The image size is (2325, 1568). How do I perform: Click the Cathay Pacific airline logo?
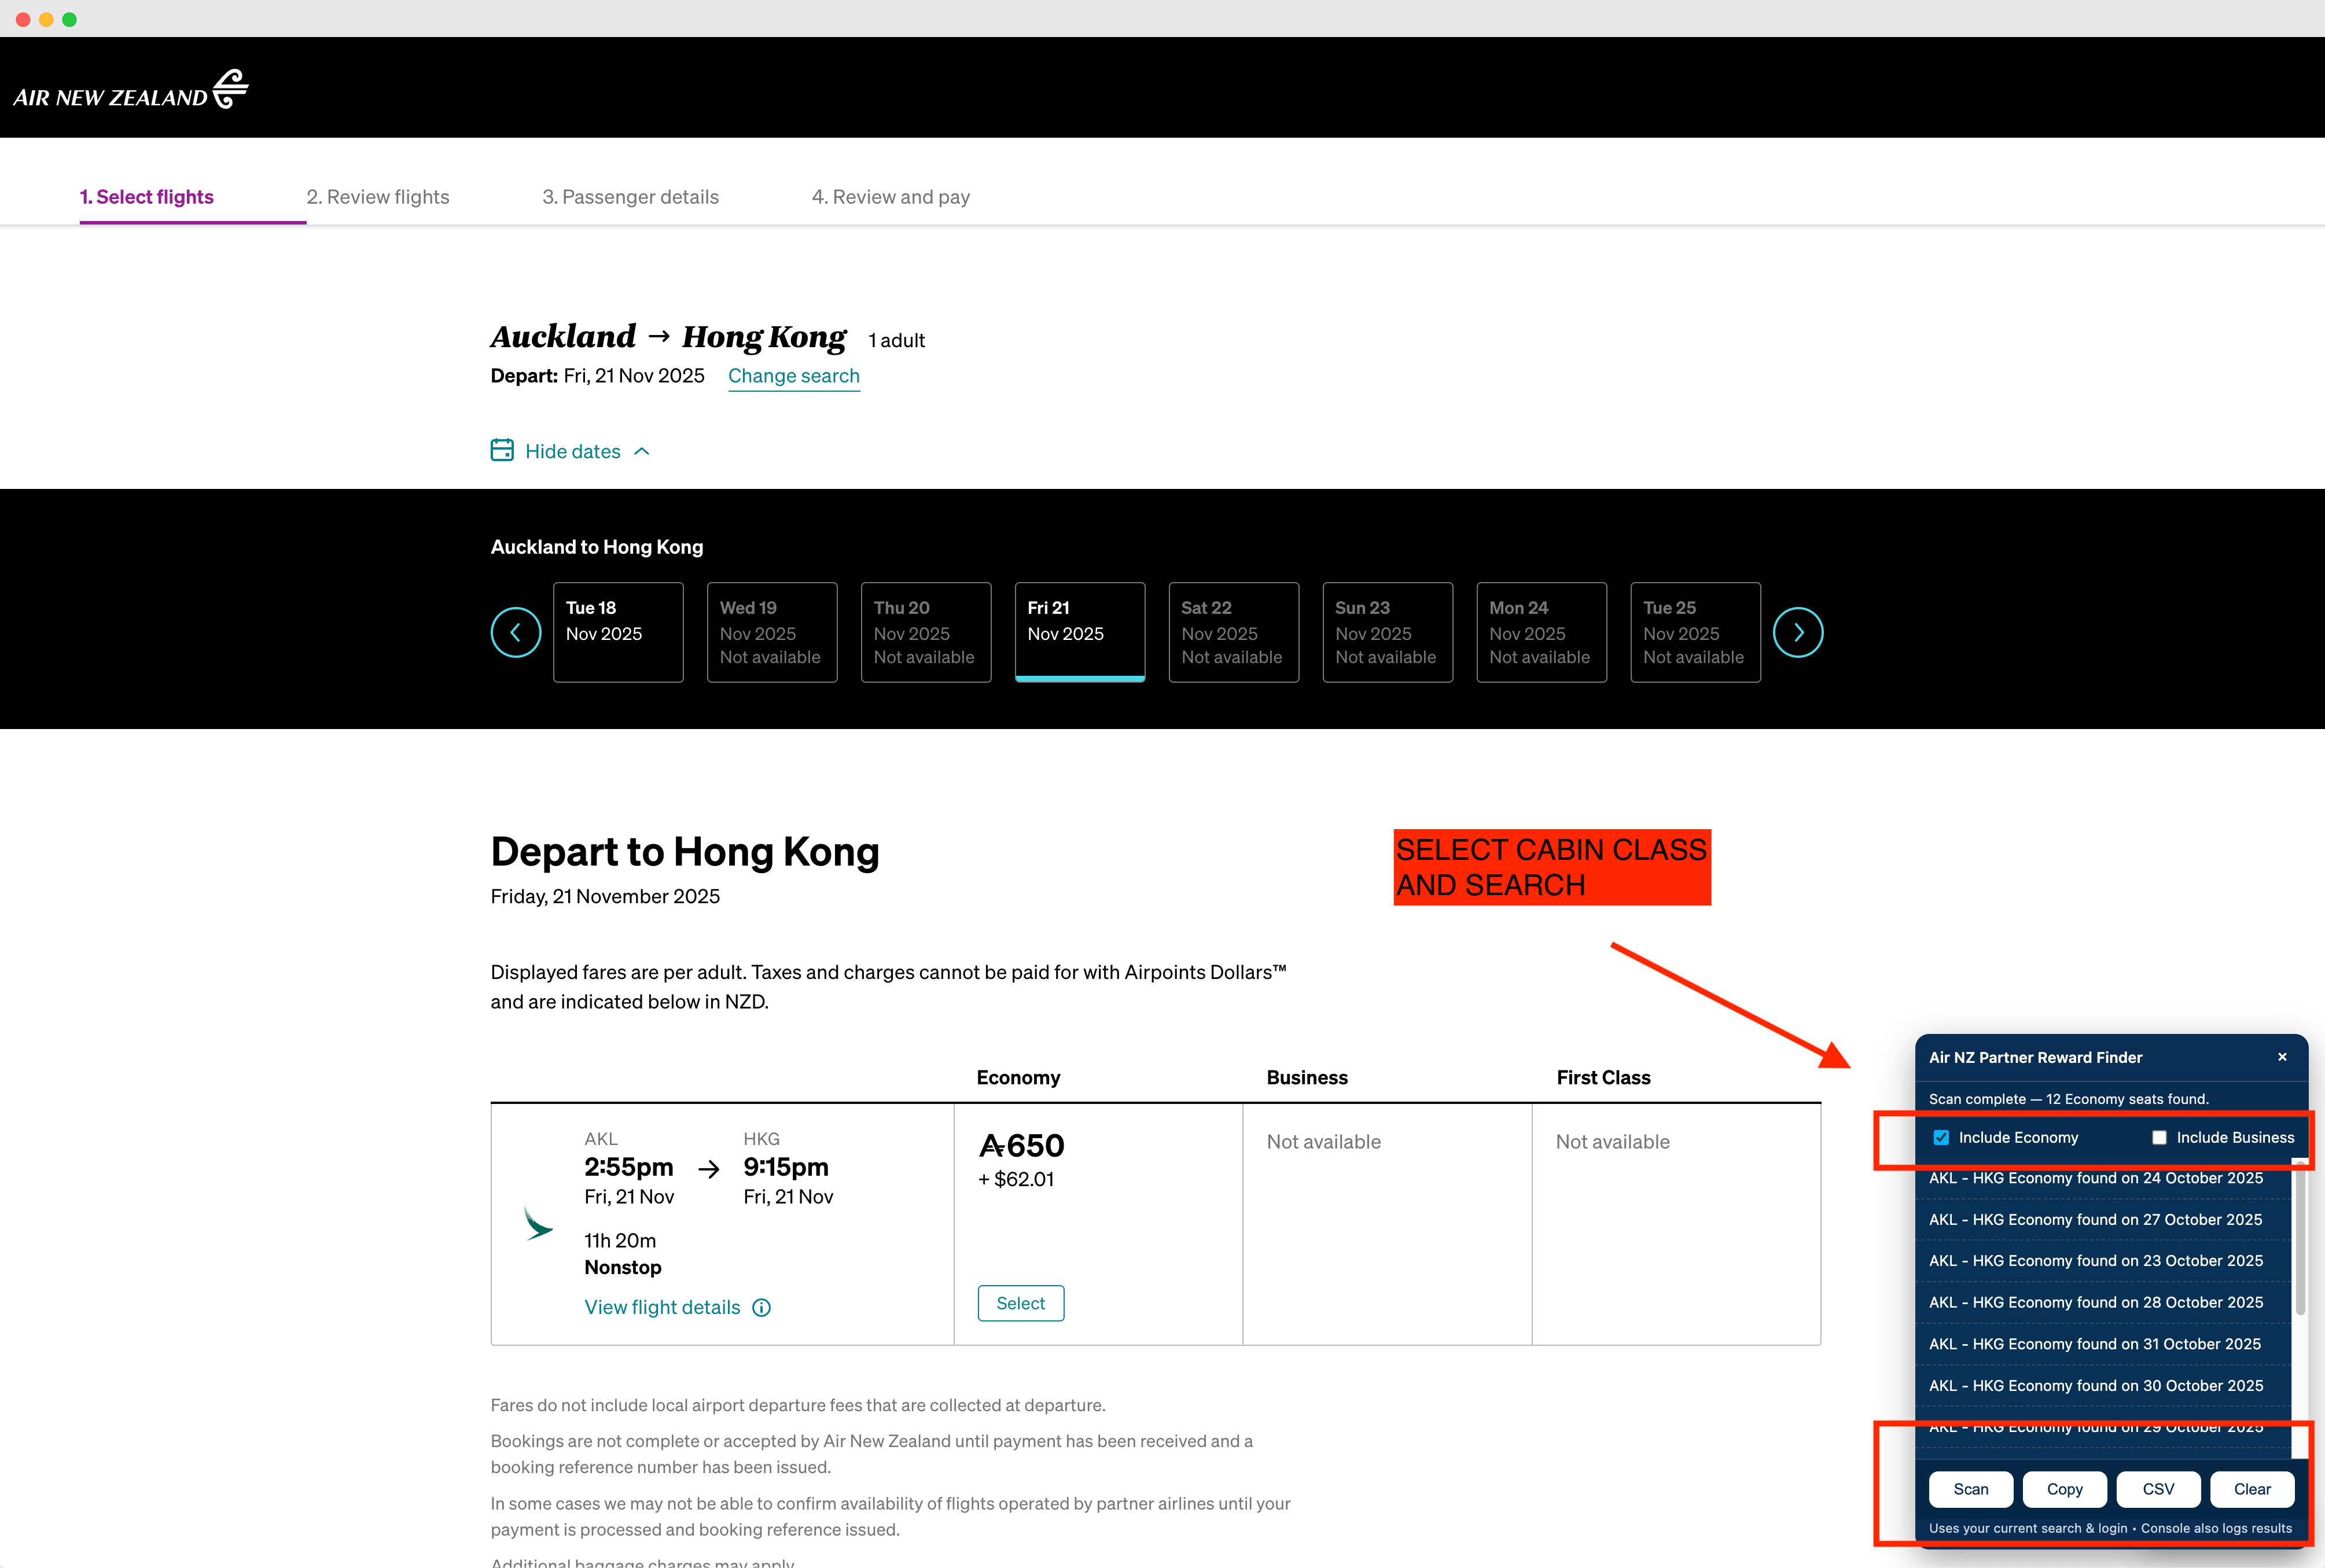[x=538, y=1224]
